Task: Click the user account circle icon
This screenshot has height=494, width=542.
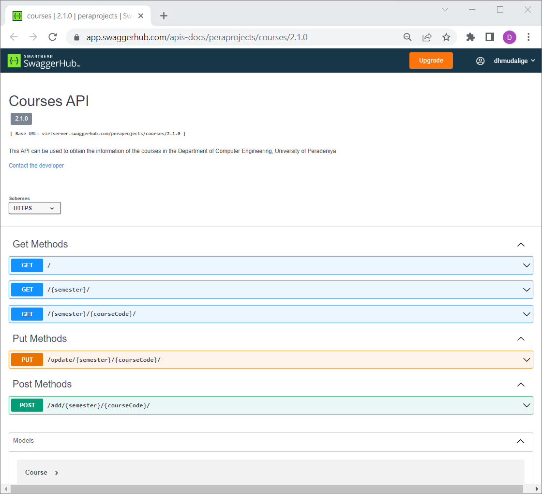Action: point(480,61)
